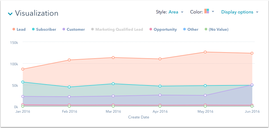Click the Lead data point for Feb 2016
Screen dimensions: 269x128
[x=69, y=60]
